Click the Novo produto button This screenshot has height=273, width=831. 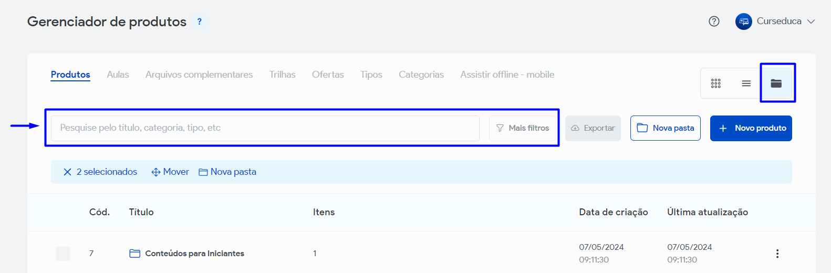[x=751, y=128]
